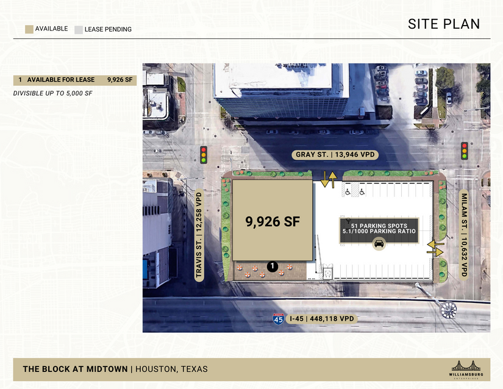This screenshot has width=503, height=389.
Task: Click the 9,926 SF building block
Action: click(x=273, y=220)
